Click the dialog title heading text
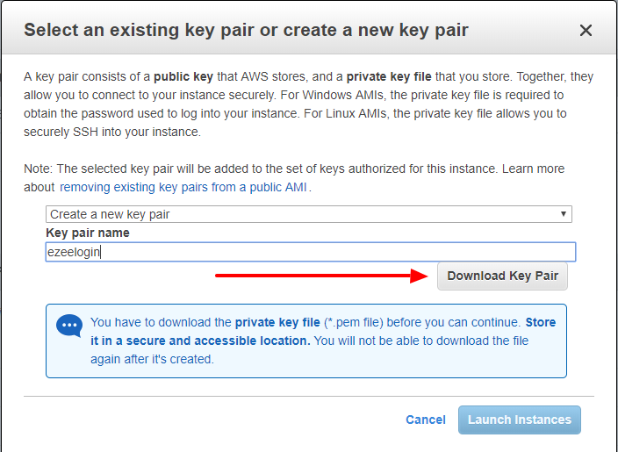Image resolution: width=618 pixels, height=452 pixels. point(246,31)
